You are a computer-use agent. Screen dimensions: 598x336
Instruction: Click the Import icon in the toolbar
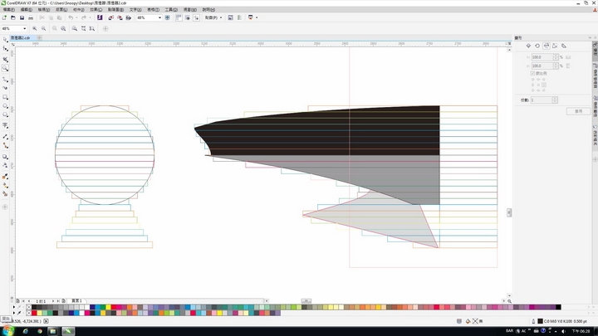pyautogui.click(x=111, y=17)
